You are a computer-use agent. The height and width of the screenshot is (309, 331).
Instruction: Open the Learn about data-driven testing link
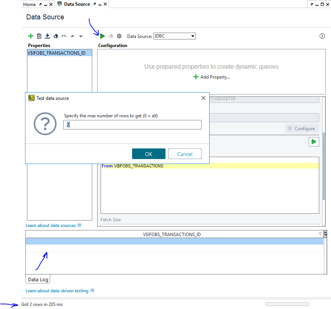click(57, 291)
